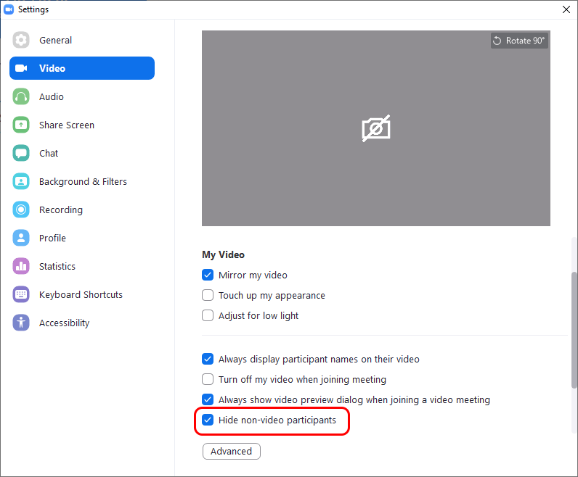
Task: Click the video preview area
Action: (x=376, y=128)
